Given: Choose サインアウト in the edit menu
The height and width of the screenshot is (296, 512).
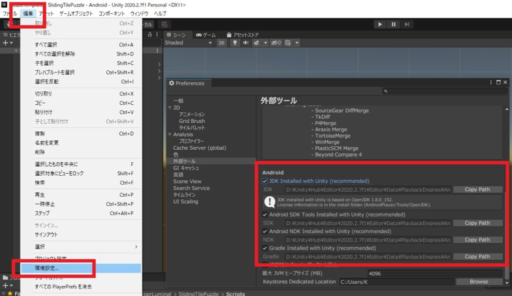Looking at the screenshot, I should tap(81, 235).
